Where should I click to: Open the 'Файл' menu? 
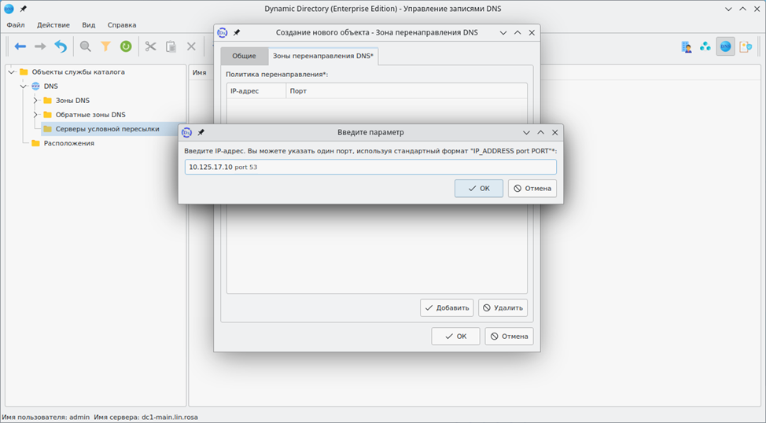tap(16, 25)
